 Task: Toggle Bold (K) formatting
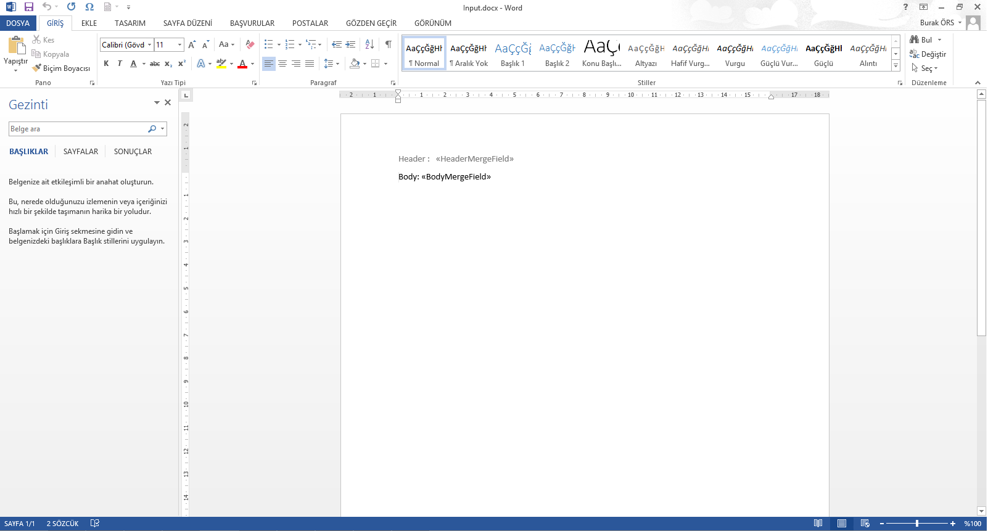click(106, 64)
